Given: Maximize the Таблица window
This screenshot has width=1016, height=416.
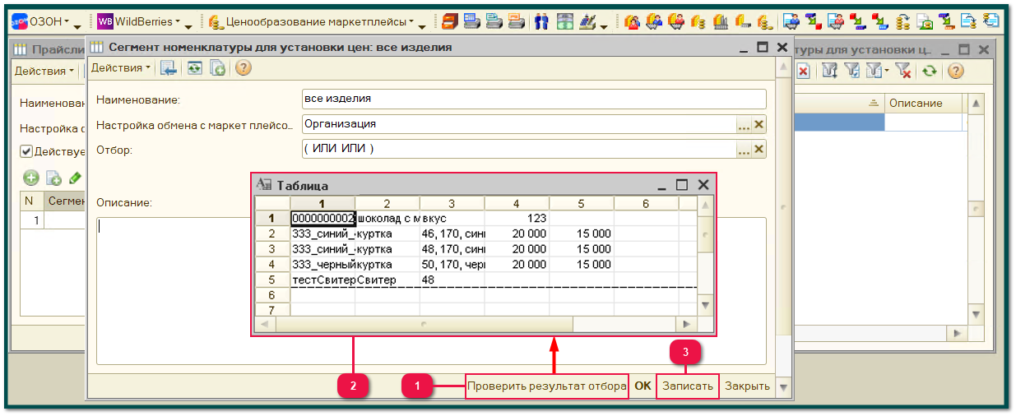Looking at the screenshot, I should pyautogui.click(x=681, y=185).
